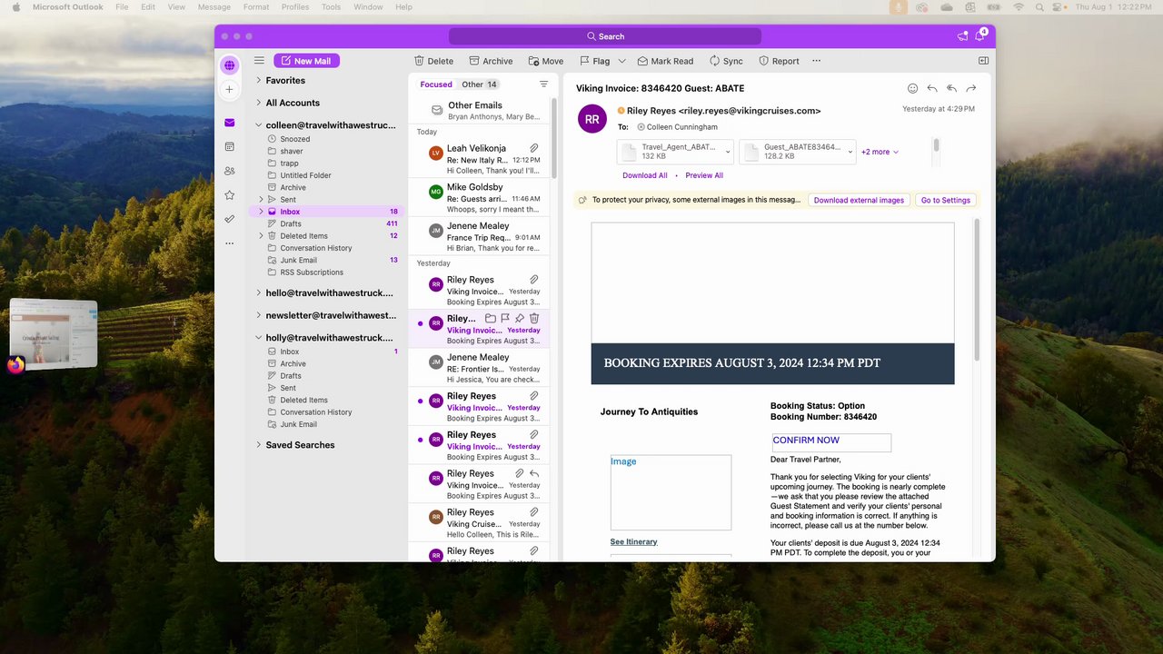Click Go to Settings button
The width and height of the screenshot is (1163, 654).
(x=946, y=200)
